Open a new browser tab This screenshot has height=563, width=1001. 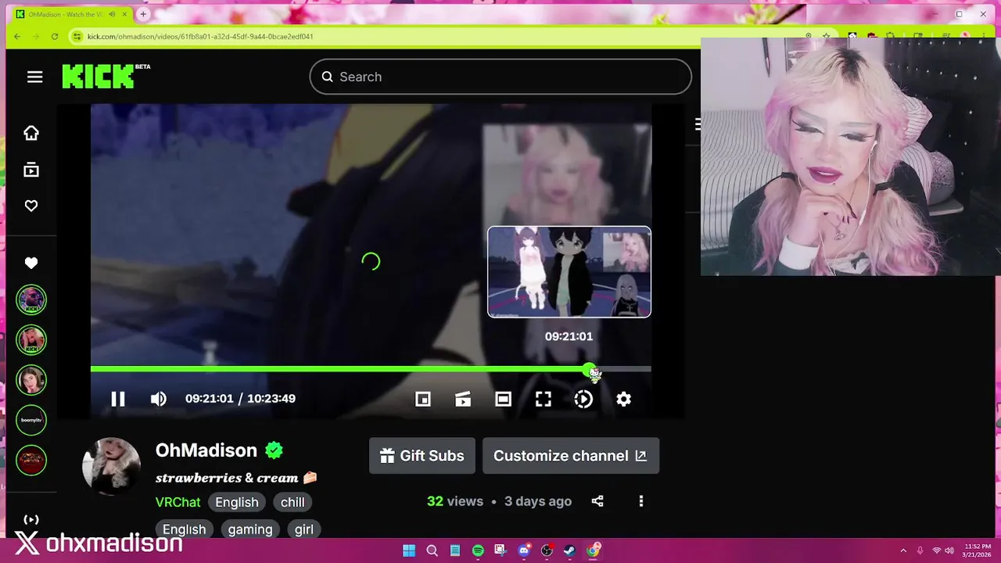tap(144, 14)
